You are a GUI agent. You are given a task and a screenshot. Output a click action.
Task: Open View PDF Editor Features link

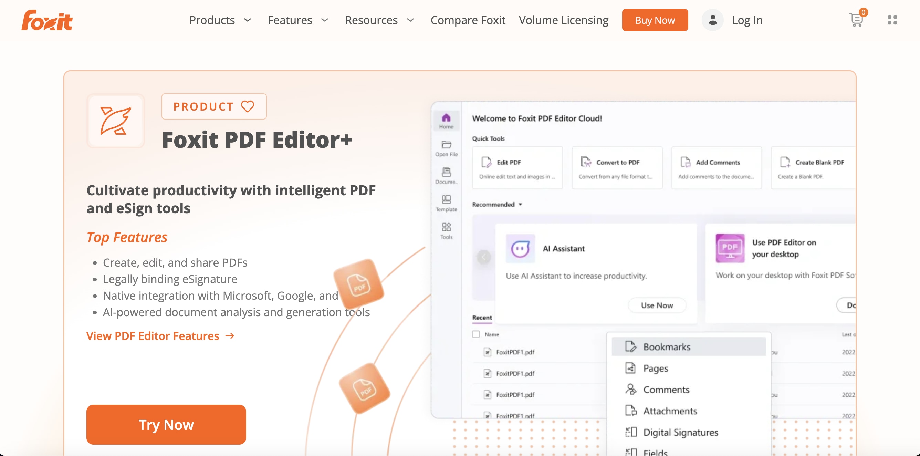[x=160, y=336]
